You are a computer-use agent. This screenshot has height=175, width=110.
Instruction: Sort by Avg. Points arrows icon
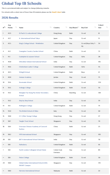pos(16,27)
